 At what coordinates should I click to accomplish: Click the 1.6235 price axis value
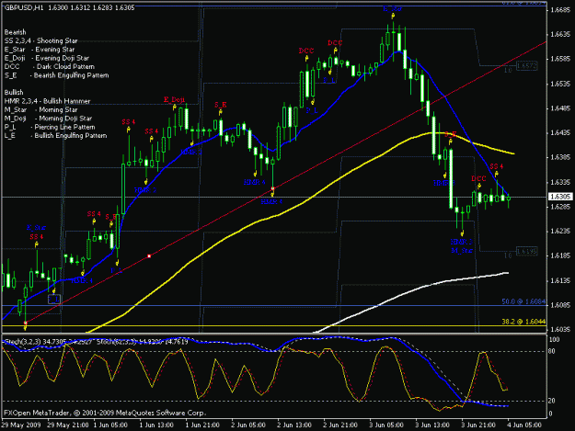[560, 231]
